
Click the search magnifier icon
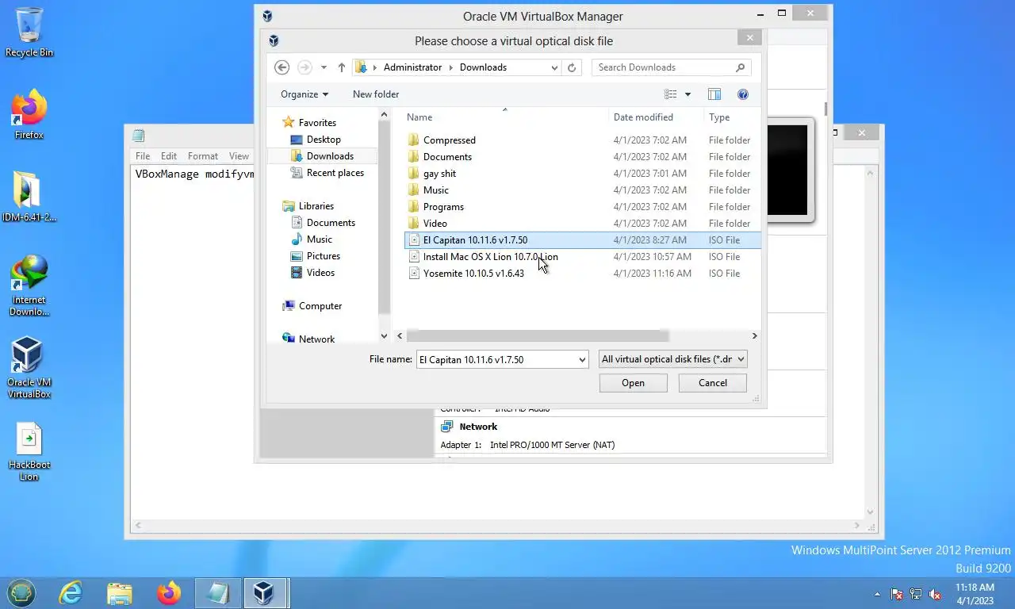tap(740, 67)
